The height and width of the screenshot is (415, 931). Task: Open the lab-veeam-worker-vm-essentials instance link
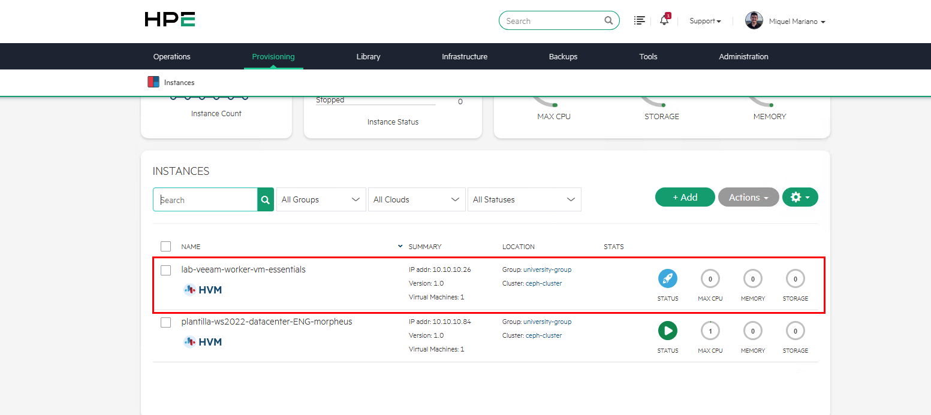point(243,269)
